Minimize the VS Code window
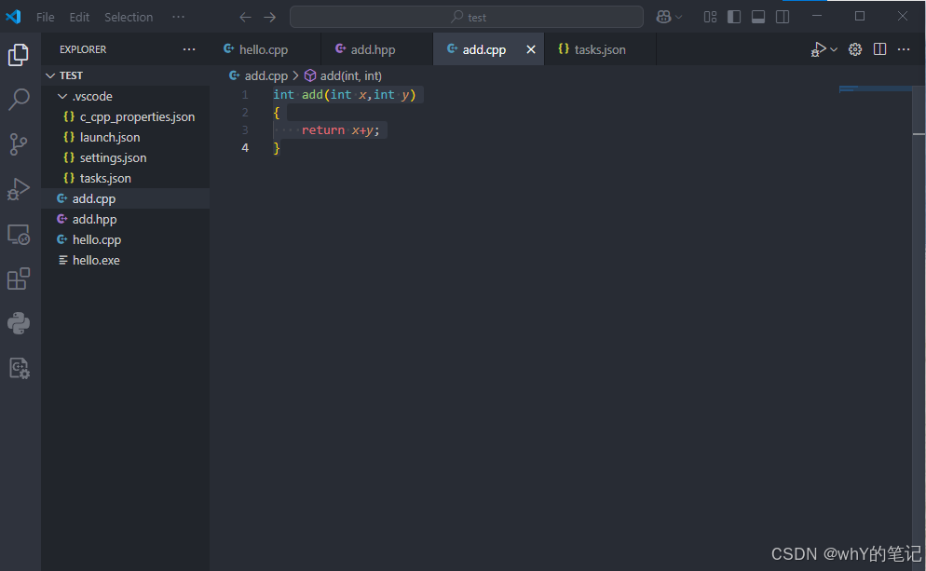Image resolution: width=926 pixels, height=571 pixels. click(x=817, y=17)
